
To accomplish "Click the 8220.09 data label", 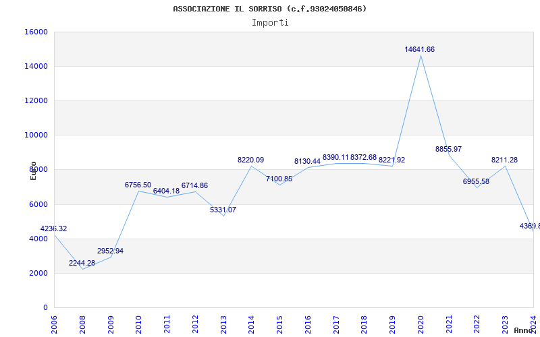I will coord(250,160).
